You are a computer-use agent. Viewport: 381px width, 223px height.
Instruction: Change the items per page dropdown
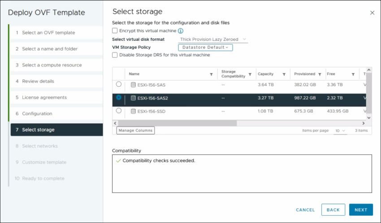[x=340, y=131]
